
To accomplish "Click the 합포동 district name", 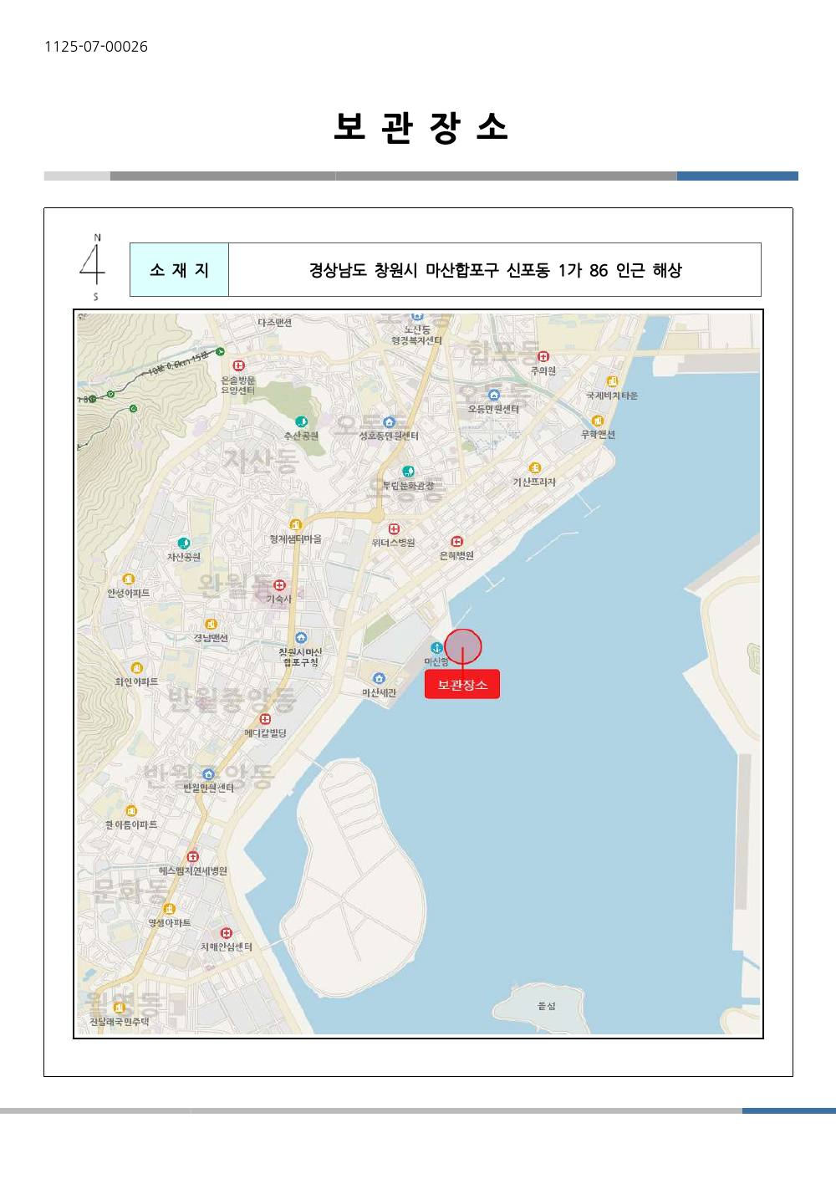I will tap(502, 352).
